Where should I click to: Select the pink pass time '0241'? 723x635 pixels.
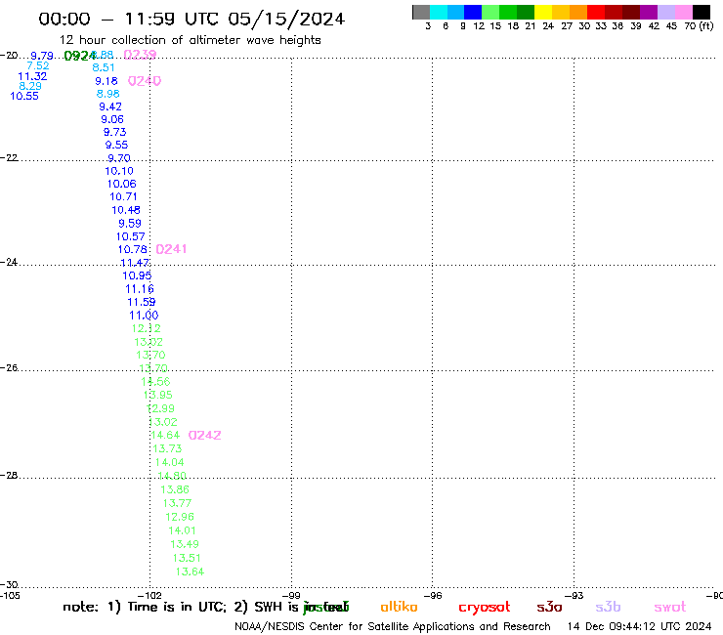171,249
